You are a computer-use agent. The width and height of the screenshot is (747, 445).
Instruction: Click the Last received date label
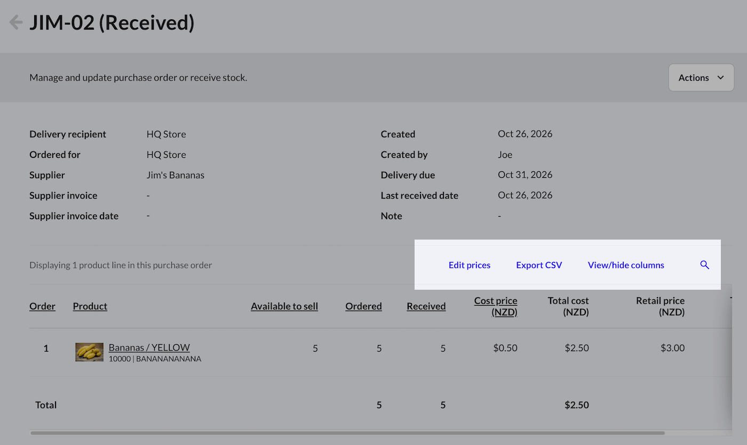point(419,195)
